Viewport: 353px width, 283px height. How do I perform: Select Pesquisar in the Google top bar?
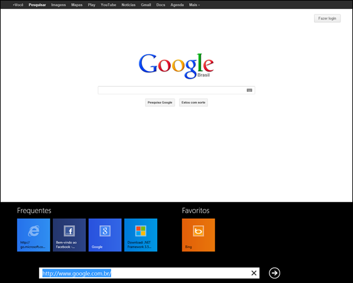pos(37,5)
